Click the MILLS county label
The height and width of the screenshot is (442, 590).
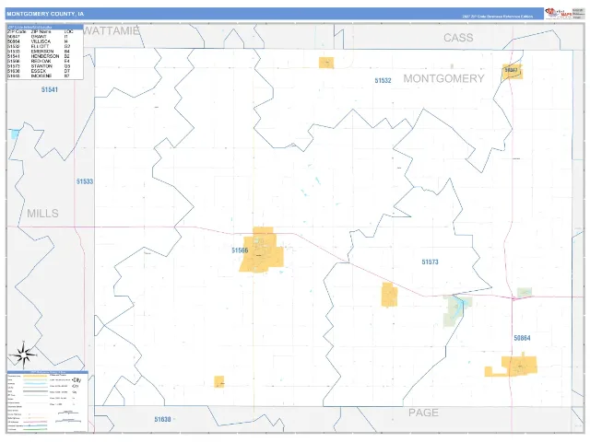(x=43, y=214)
